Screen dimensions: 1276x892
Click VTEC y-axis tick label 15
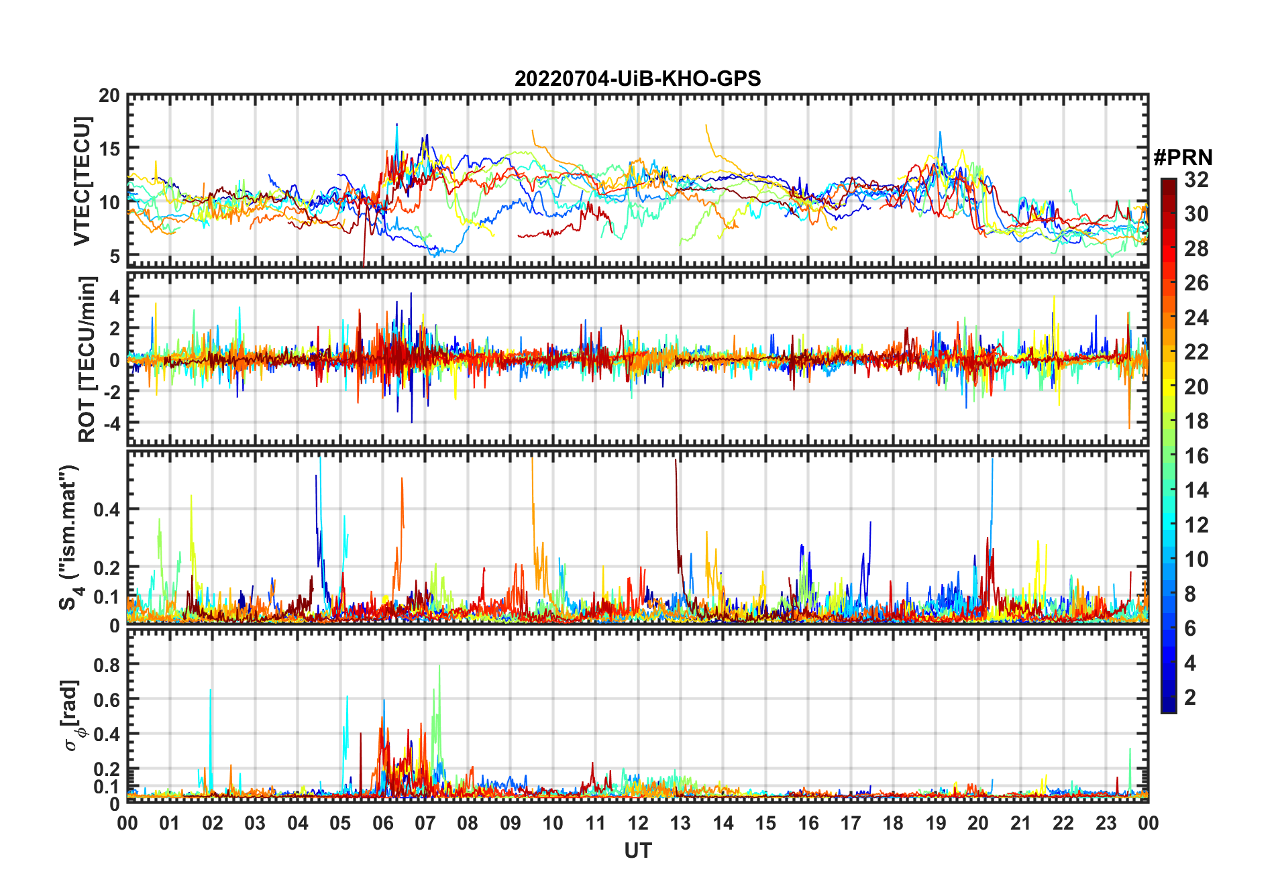pyautogui.click(x=109, y=149)
